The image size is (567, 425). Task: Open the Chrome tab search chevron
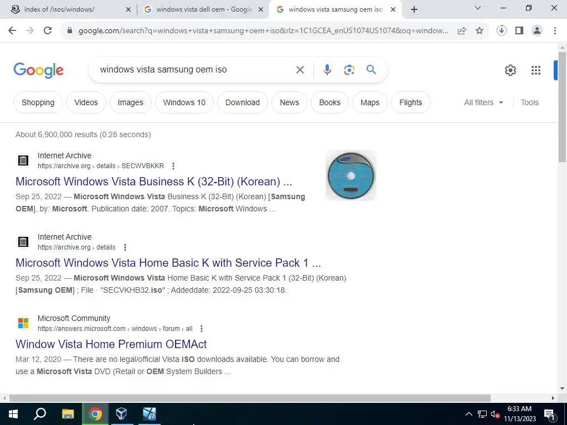point(478,8)
